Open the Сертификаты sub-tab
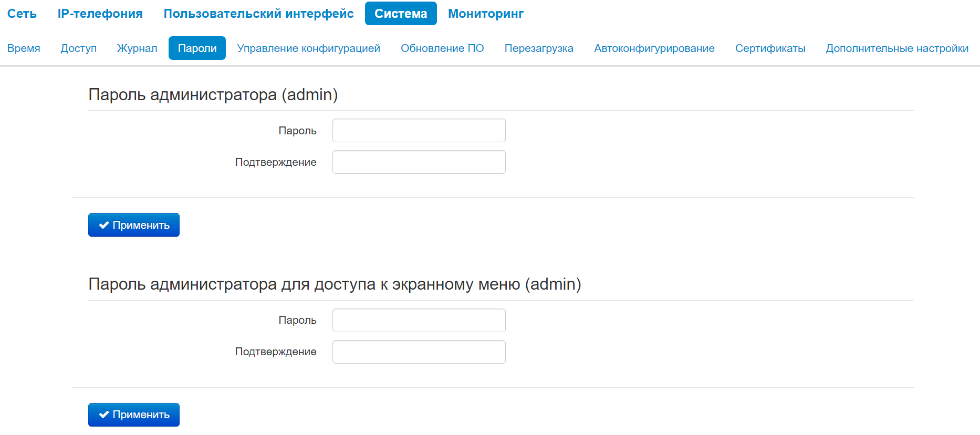Screen dimensions: 980x435 [x=770, y=48]
